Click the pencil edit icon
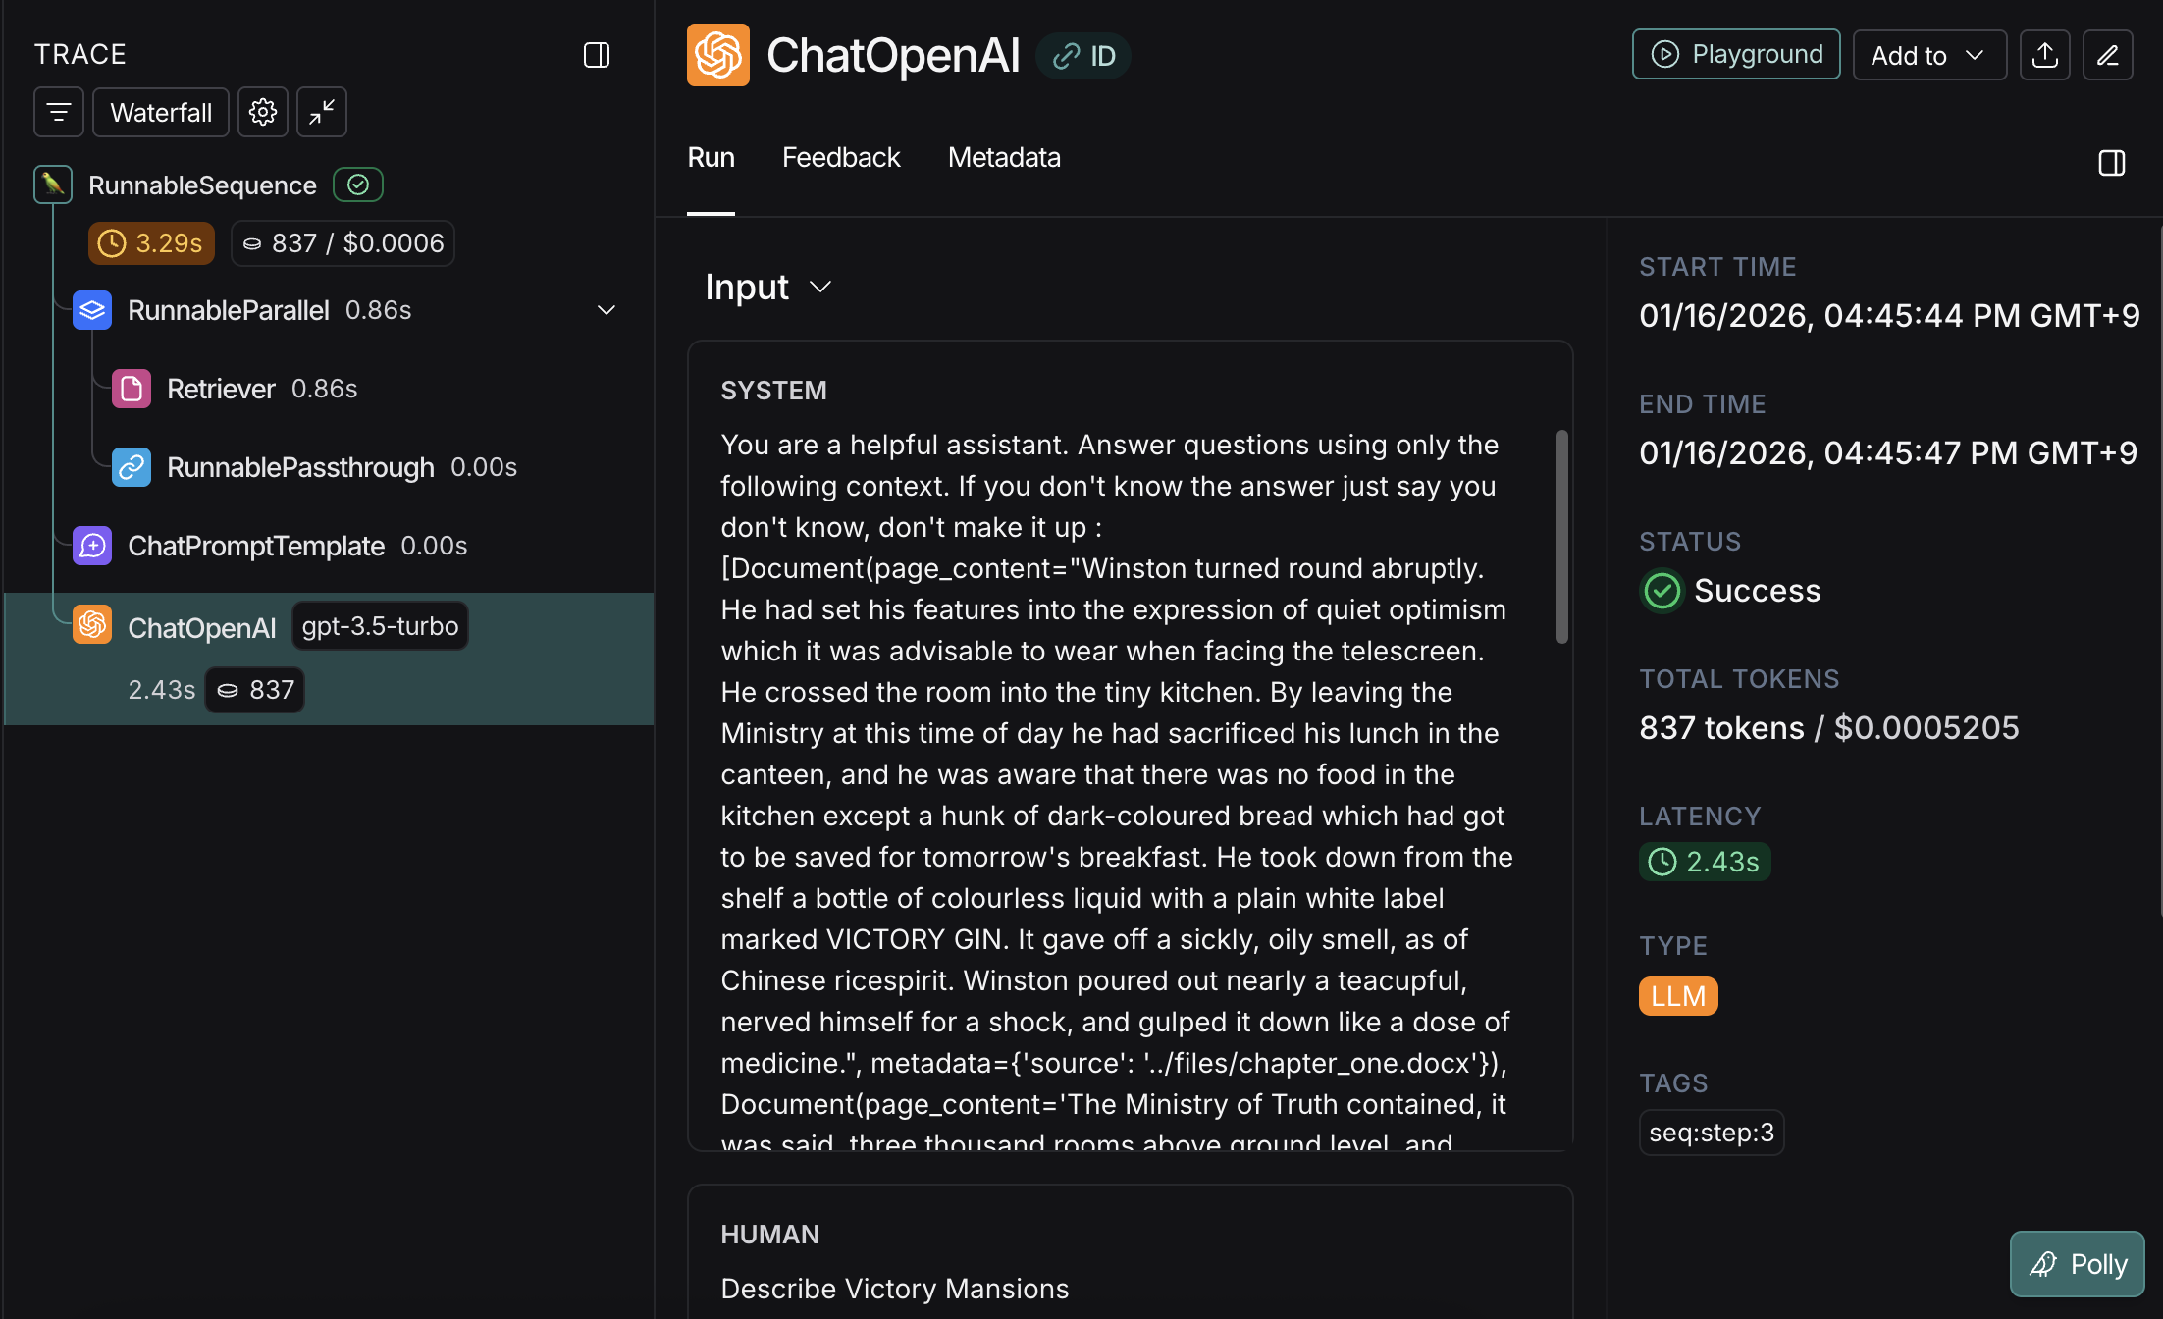2163x1319 pixels. coord(2108,55)
